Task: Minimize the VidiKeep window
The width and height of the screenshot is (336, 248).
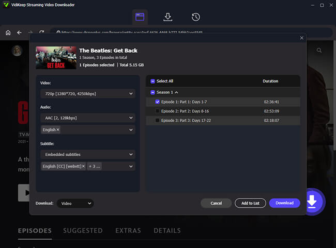Action: coord(313,5)
